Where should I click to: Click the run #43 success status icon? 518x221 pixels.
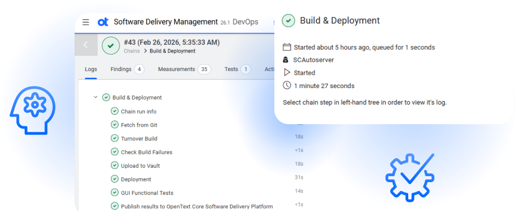(x=111, y=45)
